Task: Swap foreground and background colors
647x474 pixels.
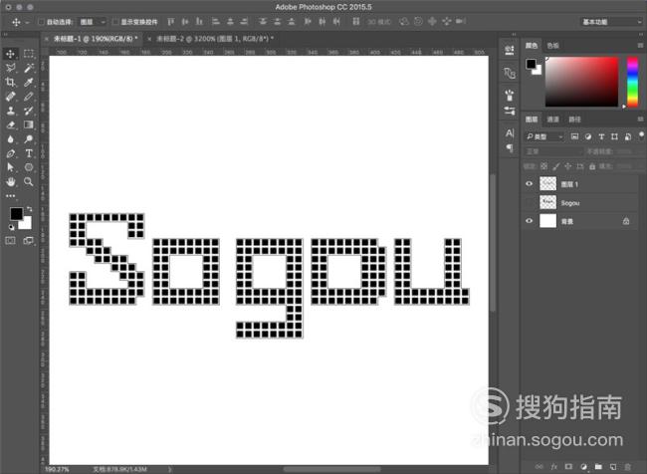Action: point(29,209)
